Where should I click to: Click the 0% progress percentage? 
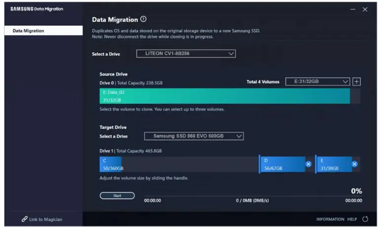point(356,191)
